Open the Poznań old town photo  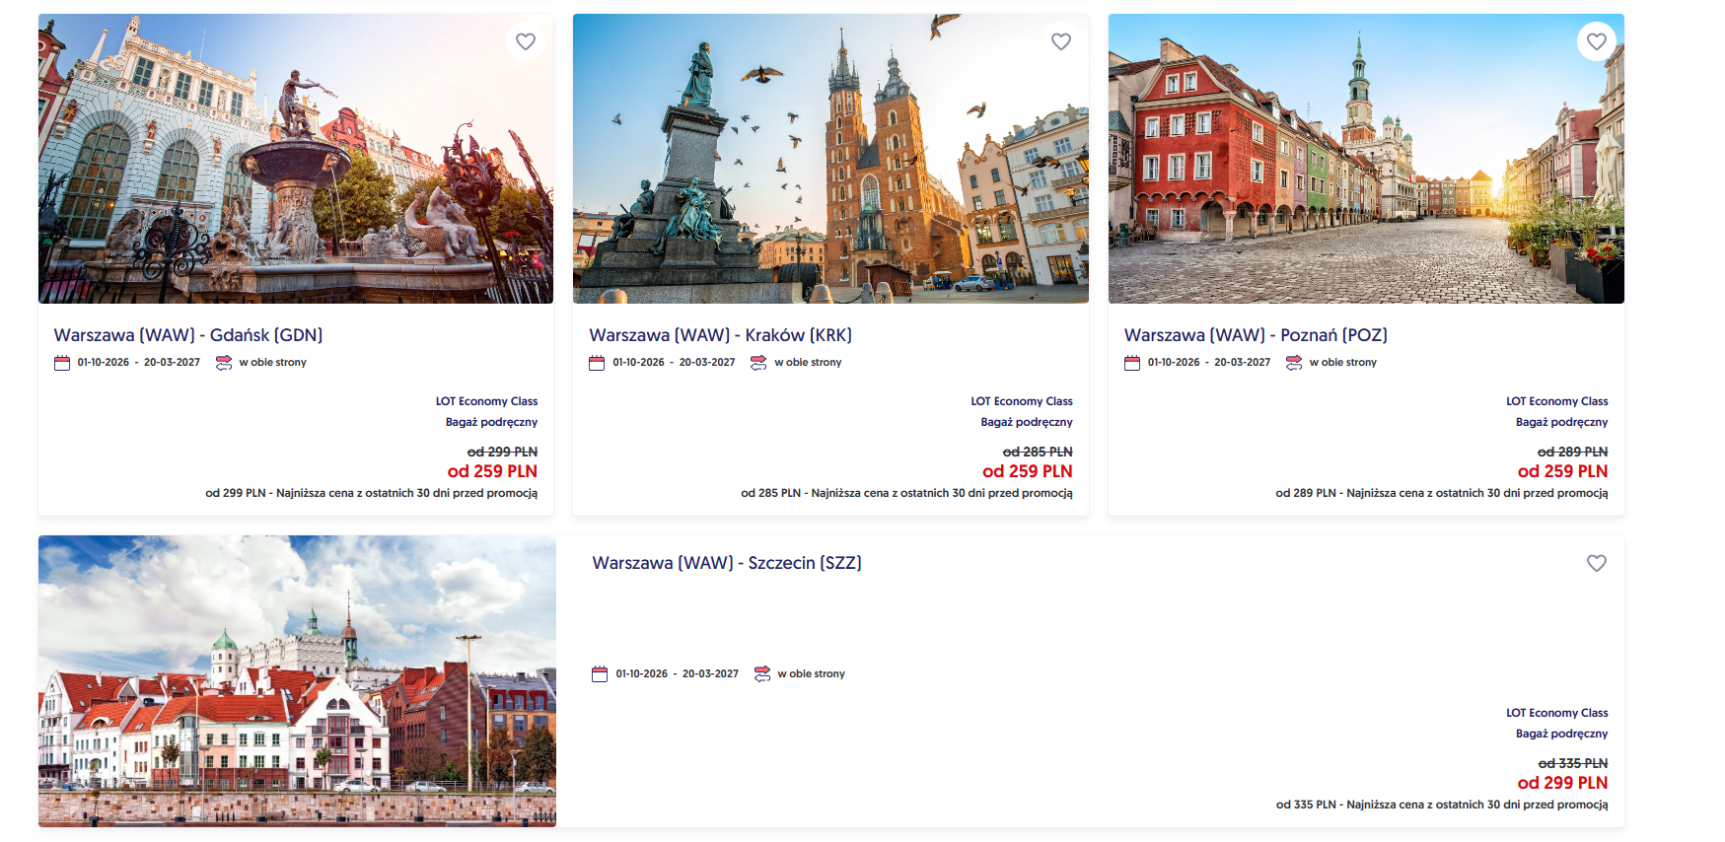tap(1366, 159)
